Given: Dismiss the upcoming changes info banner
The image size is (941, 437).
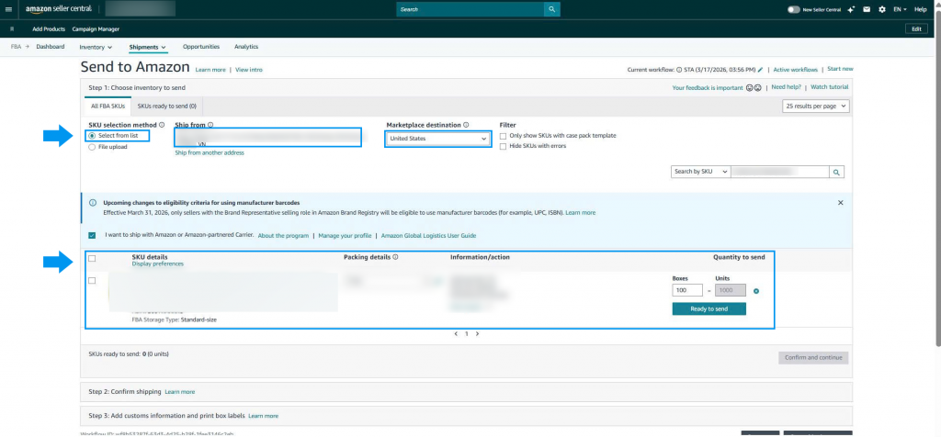Looking at the screenshot, I should pos(840,202).
